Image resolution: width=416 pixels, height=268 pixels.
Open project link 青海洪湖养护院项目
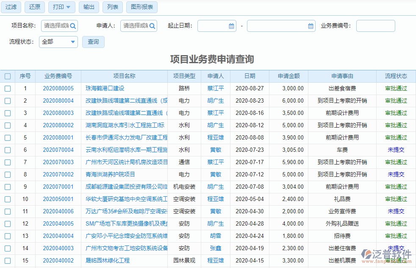pos(110,174)
